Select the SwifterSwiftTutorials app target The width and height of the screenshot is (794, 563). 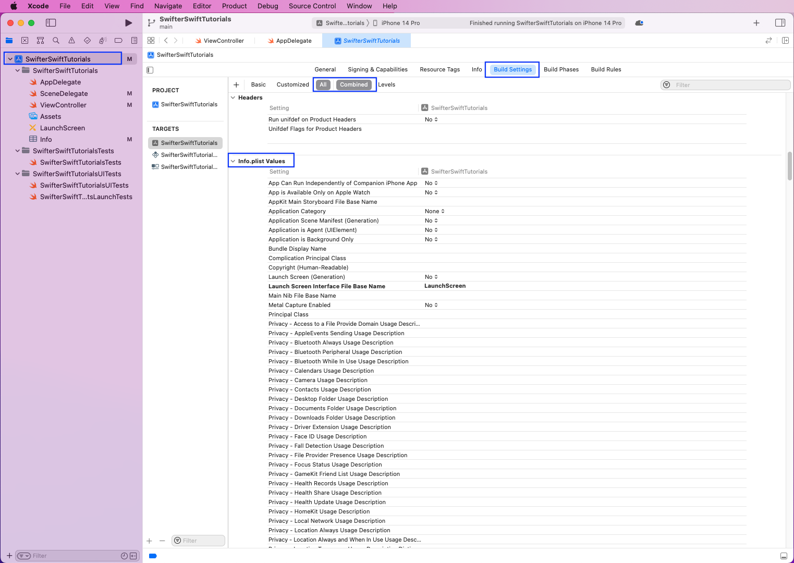[185, 143]
